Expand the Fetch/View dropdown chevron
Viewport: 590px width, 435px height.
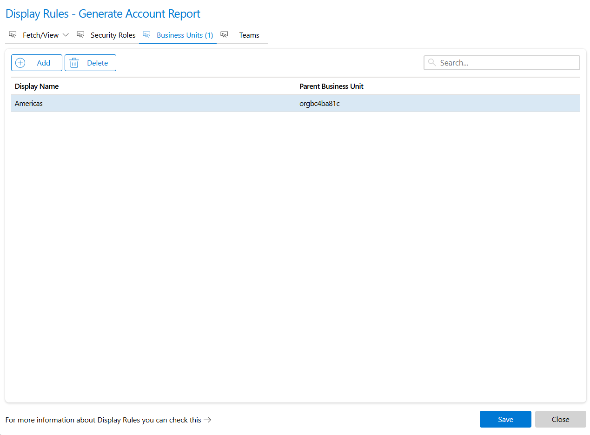(x=66, y=35)
